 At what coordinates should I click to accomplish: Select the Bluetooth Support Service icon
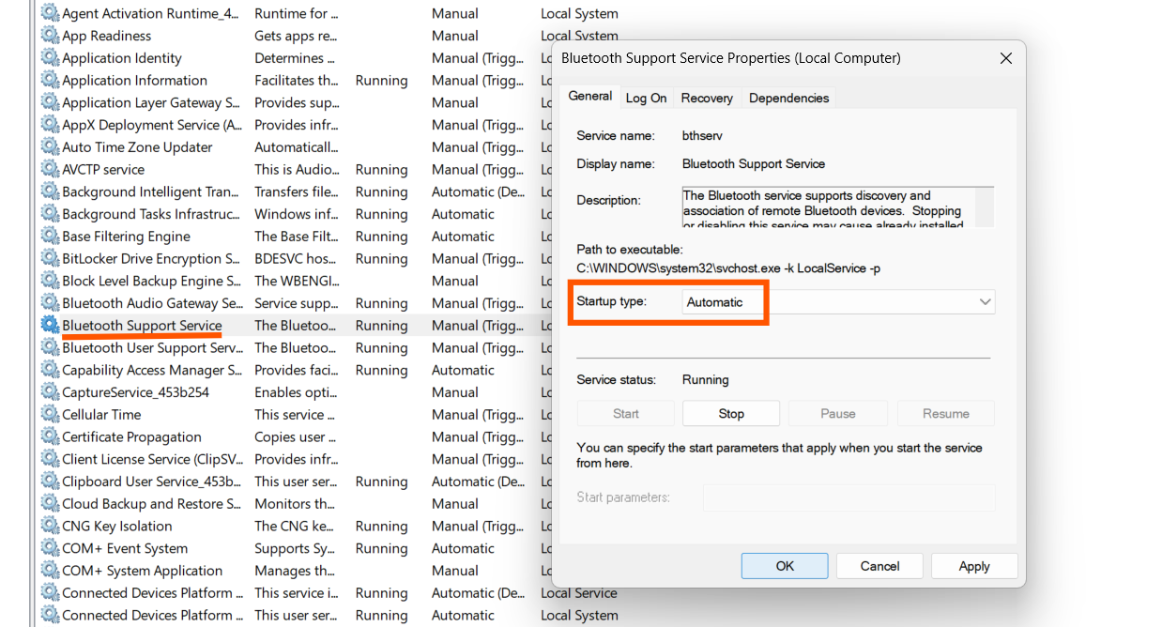coord(49,325)
